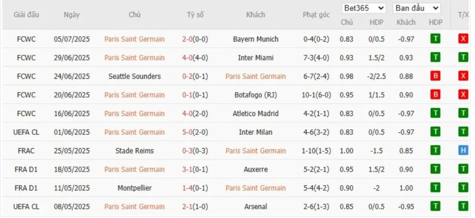The width and height of the screenshot is (475, 218).
Task: Click the Ngày column header
Action: click(72, 15)
